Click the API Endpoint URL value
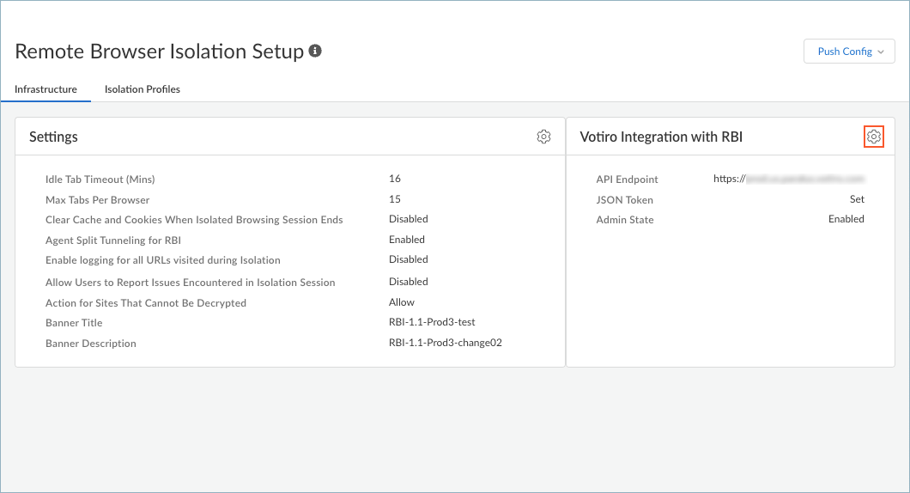 coord(788,179)
